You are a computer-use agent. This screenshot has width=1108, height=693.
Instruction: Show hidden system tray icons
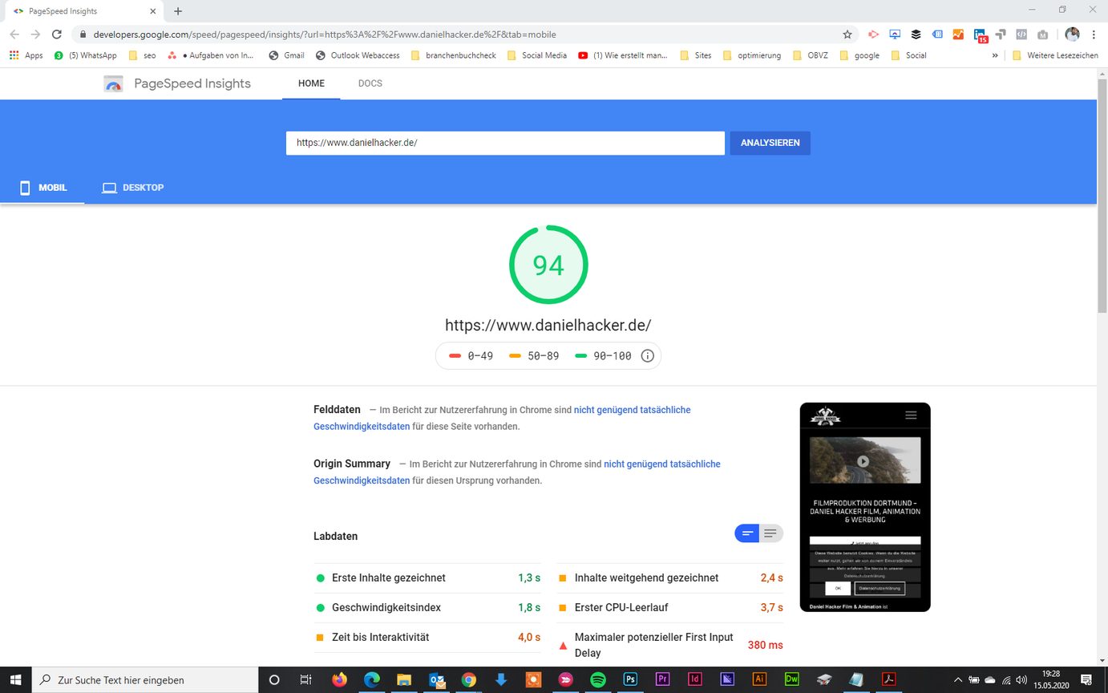957,679
